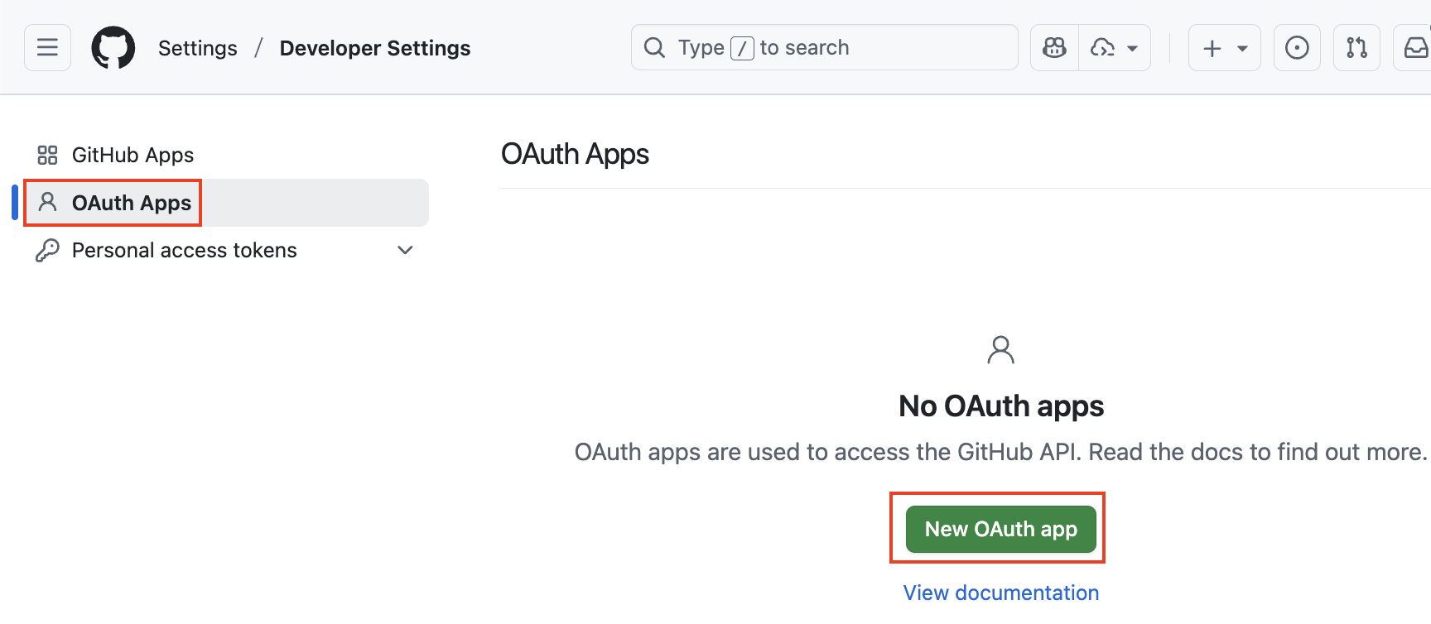Image resolution: width=1431 pixels, height=624 pixels.
Task: Click the Developer Settings breadcrumb
Action: [x=374, y=47]
